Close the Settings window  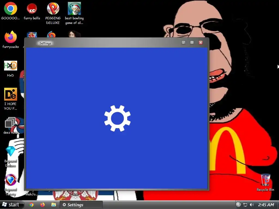[201, 42]
